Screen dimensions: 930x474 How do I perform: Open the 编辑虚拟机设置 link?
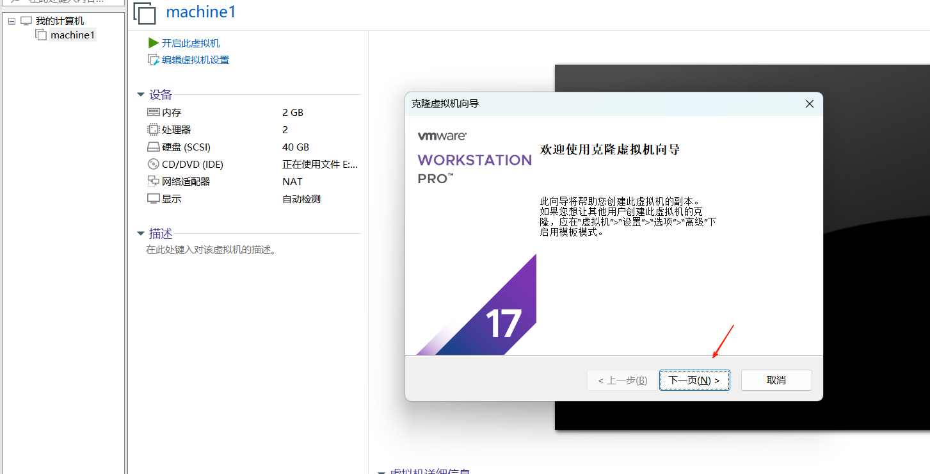pos(195,60)
